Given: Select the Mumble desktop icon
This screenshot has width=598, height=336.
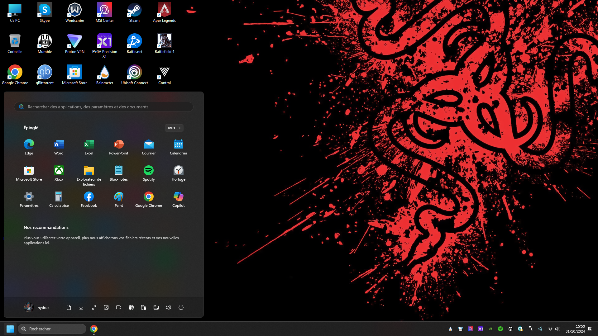Looking at the screenshot, I should (45, 44).
